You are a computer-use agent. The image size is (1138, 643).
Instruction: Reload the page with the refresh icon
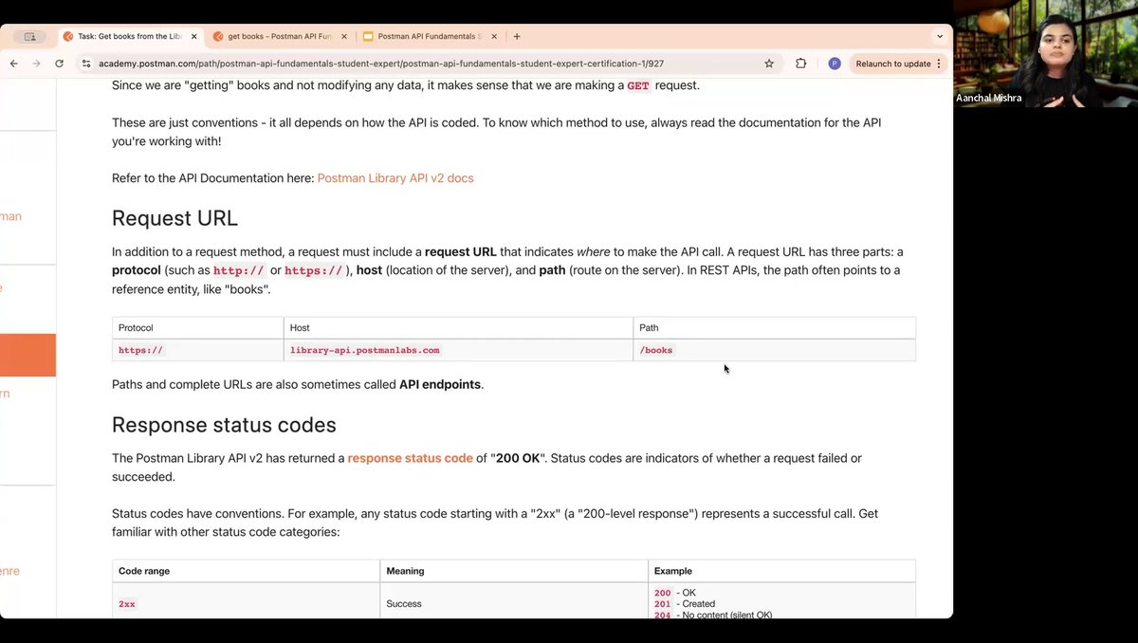pos(59,64)
